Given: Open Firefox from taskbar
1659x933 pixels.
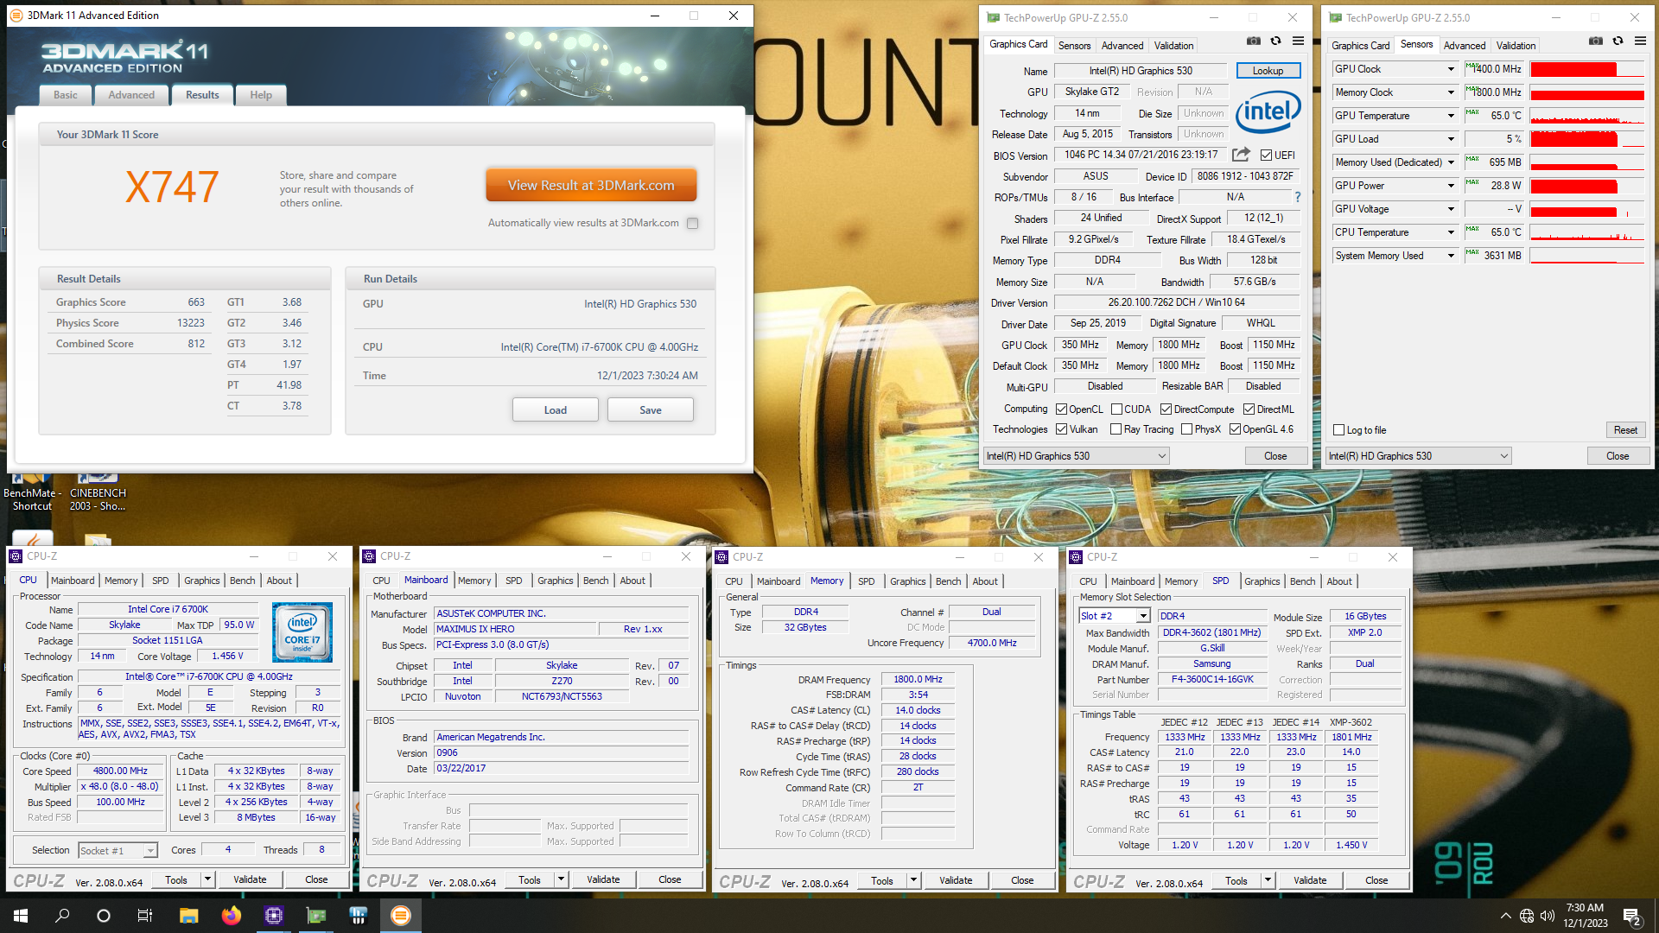Looking at the screenshot, I should (231, 916).
